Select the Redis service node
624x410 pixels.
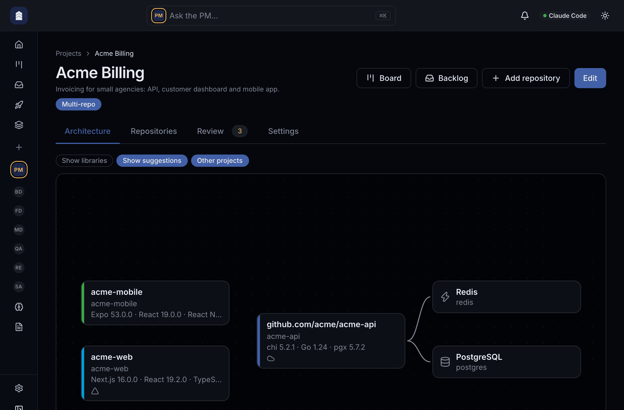pos(507,297)
